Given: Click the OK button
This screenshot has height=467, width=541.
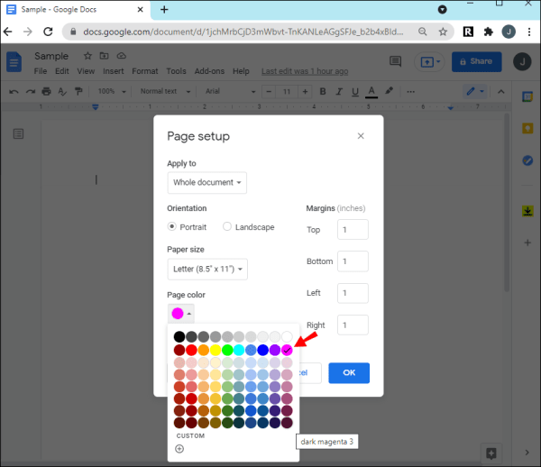Looking at the screenshot, I should click(349, 373).
